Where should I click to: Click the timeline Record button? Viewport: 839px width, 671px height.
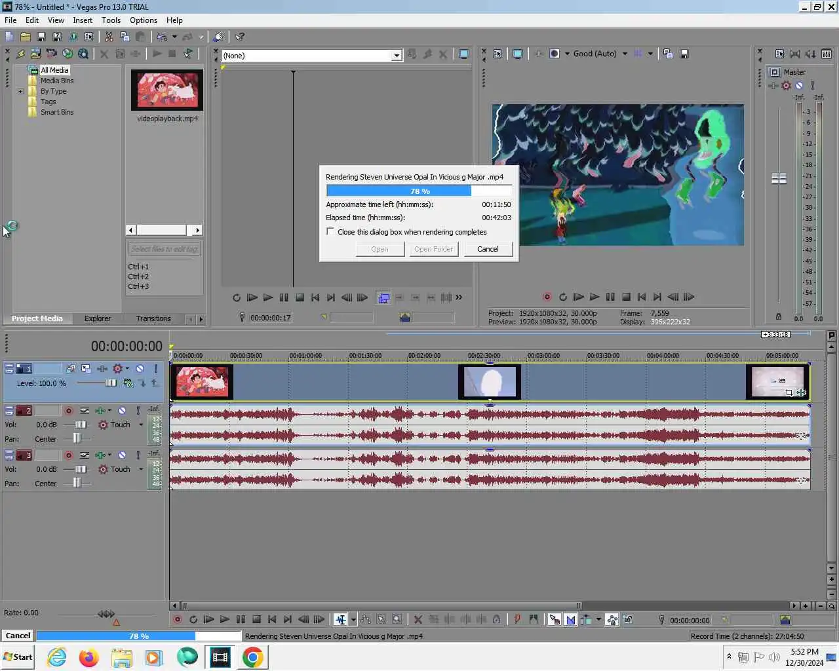tap(177, 619)
